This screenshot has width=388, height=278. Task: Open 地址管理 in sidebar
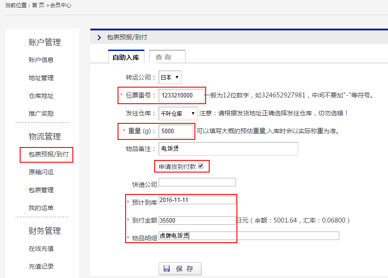[x=41, y=78]
